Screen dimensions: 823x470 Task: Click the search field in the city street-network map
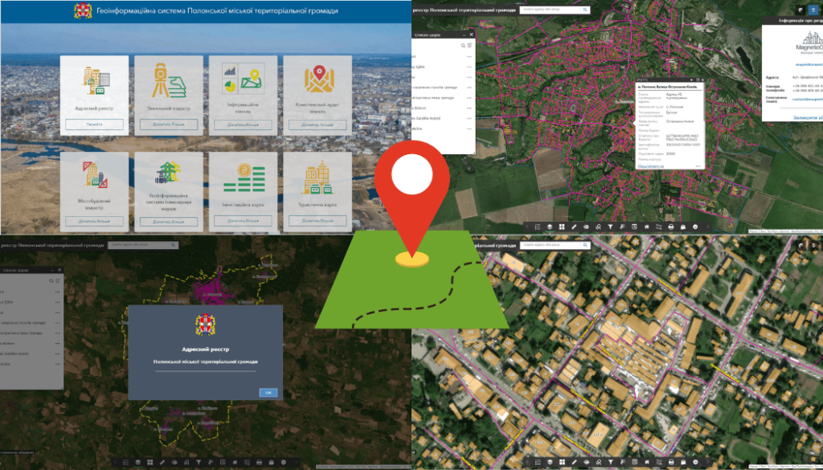click(x=550, y=10)
